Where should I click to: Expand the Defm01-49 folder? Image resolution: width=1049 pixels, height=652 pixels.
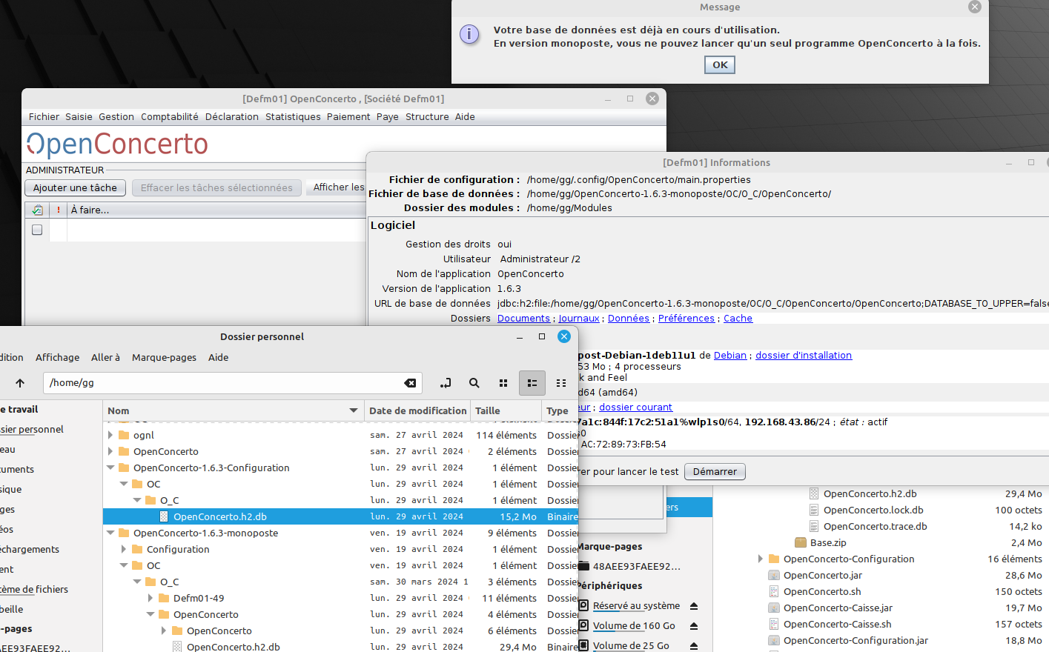(150, 598)
